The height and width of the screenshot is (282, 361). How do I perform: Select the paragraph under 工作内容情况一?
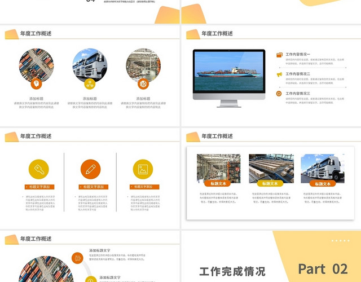[x=315, y=61]
